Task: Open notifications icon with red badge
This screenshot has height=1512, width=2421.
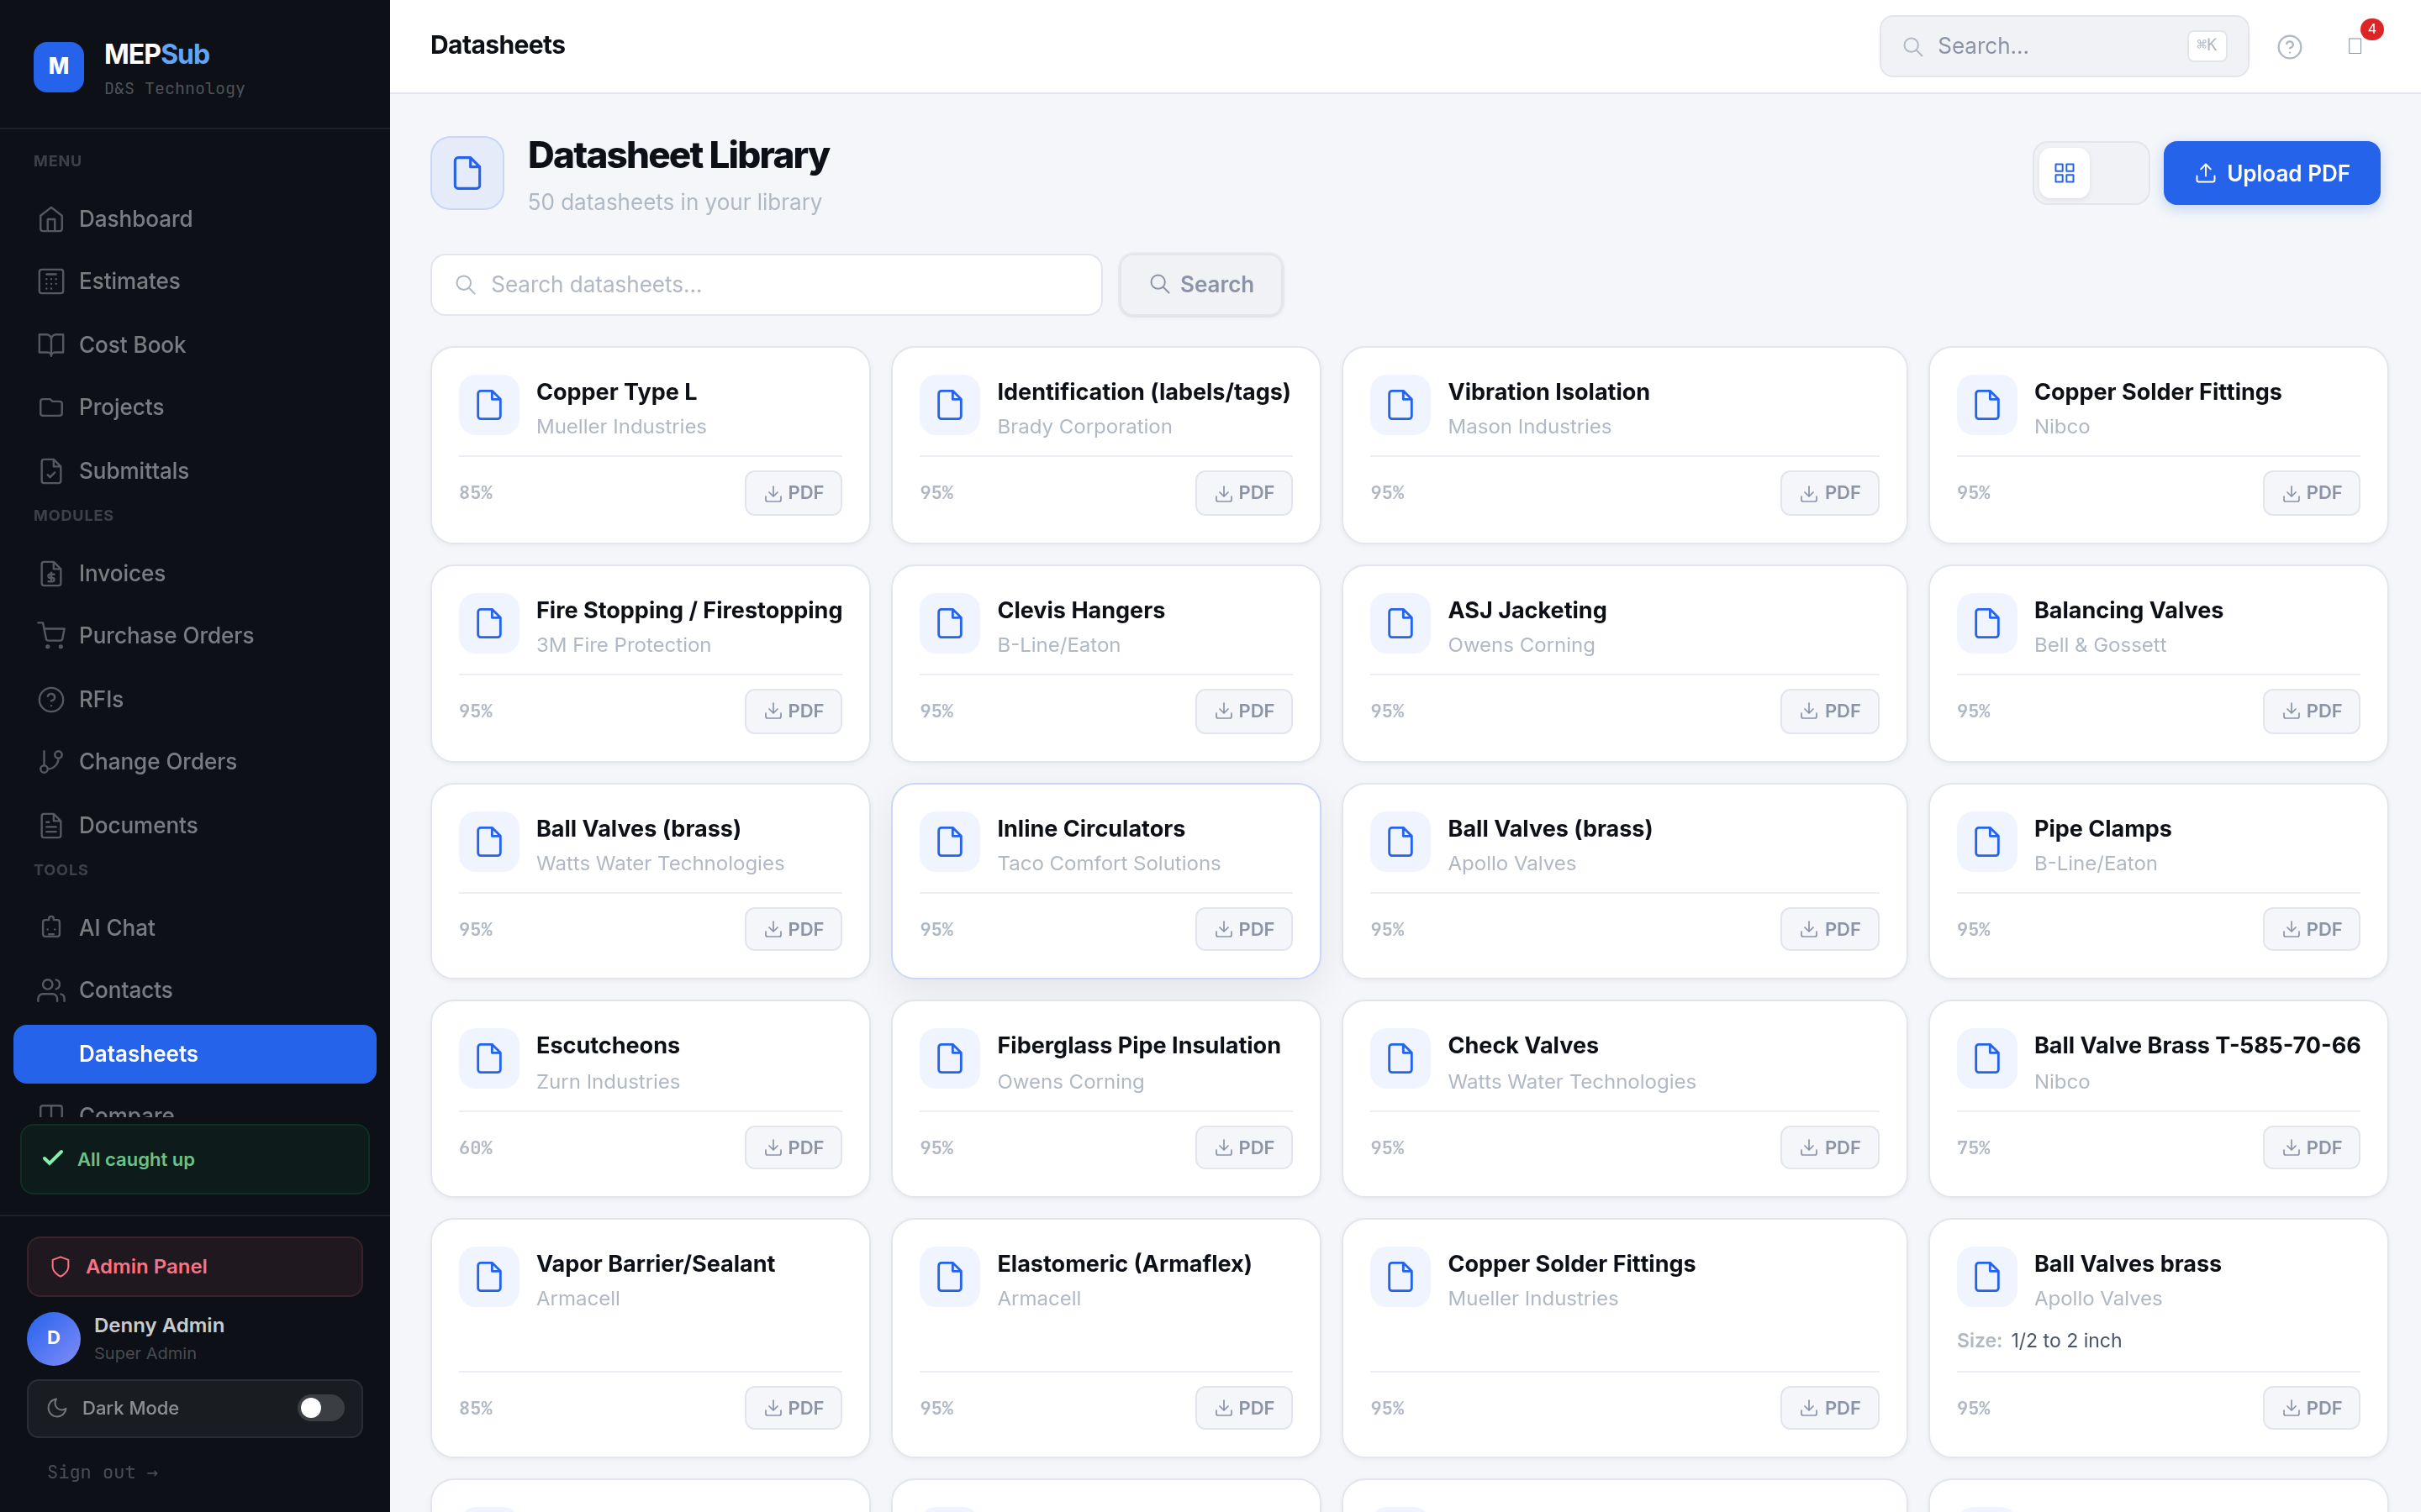Action: tap(2355, 47)
